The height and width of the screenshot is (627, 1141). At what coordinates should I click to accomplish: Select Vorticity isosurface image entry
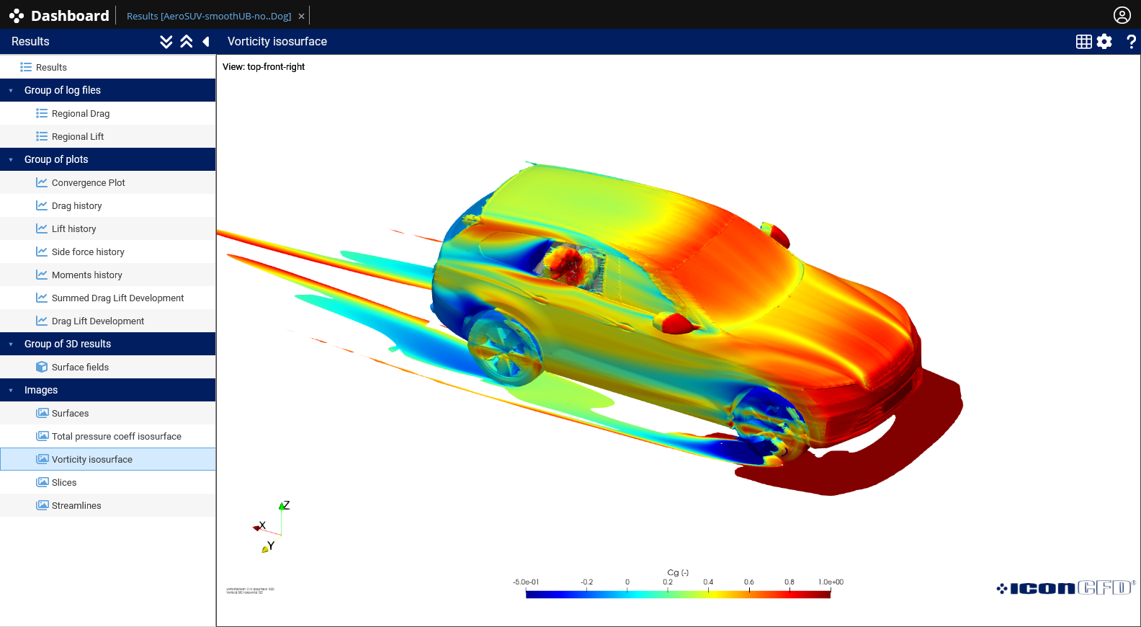(108, 459)
